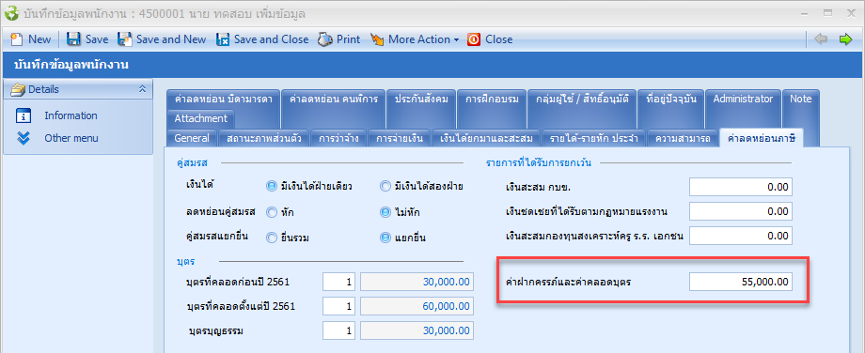Click Save and New button text

171,39
